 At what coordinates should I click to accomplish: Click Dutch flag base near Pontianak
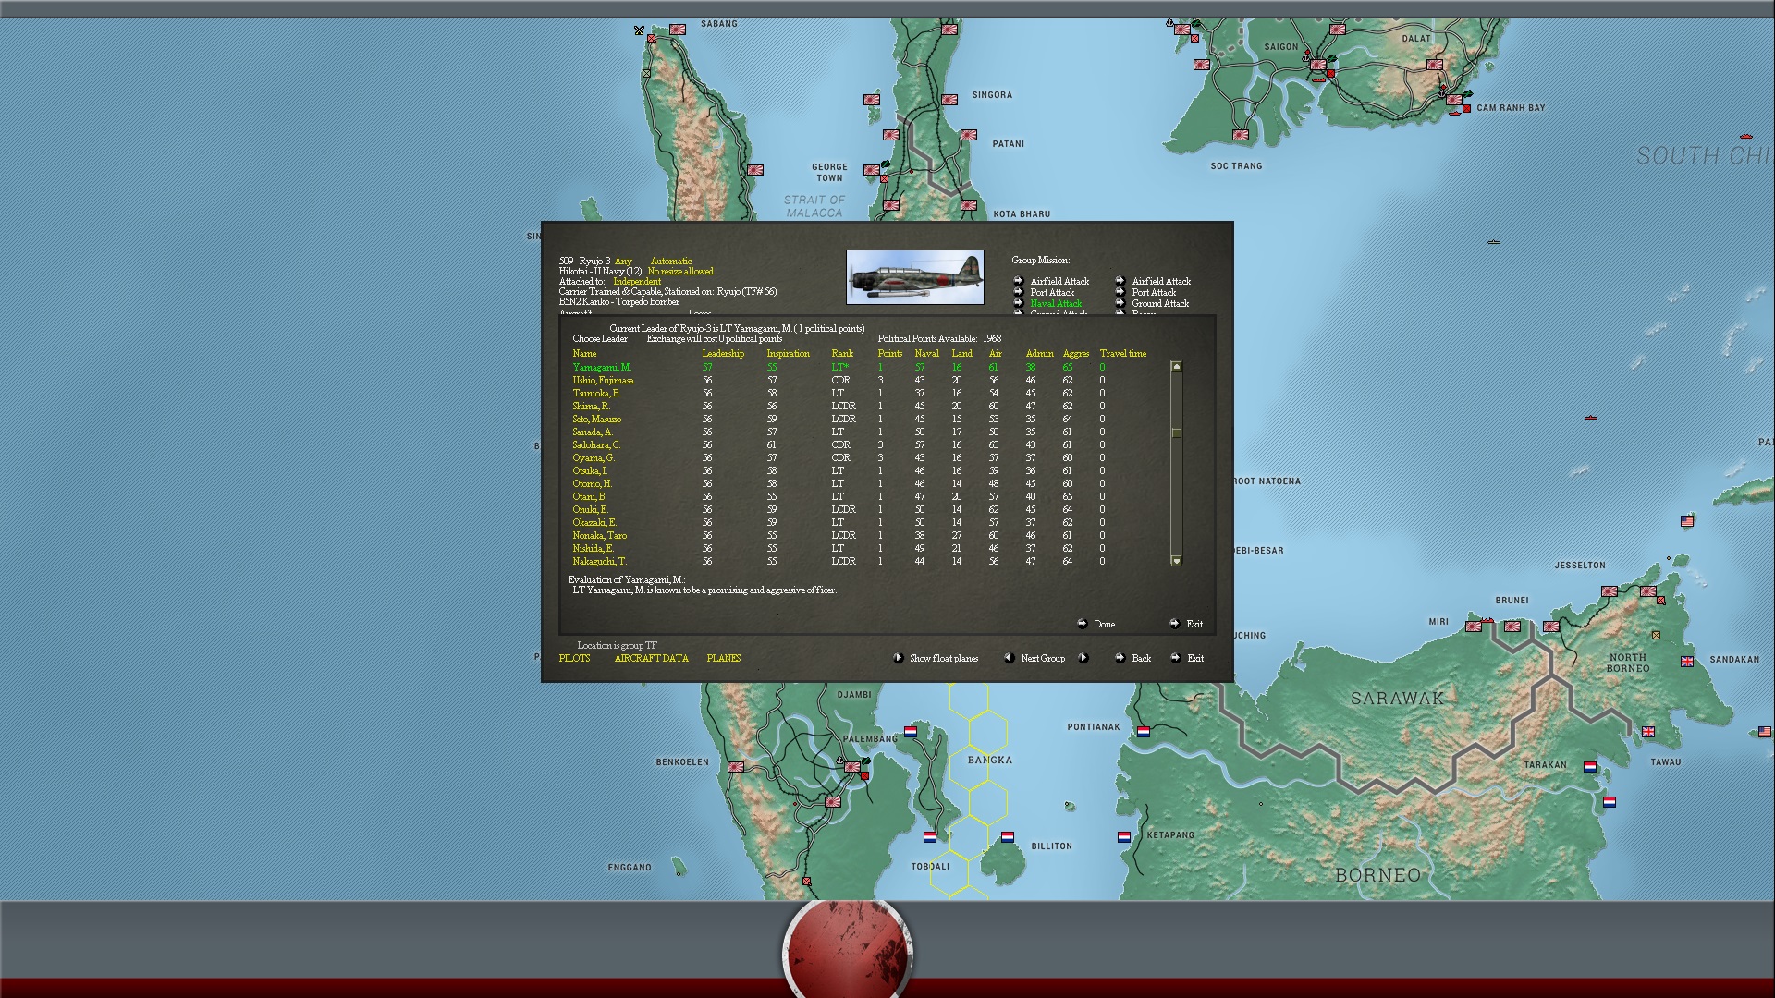click(x=1144, y=732)
